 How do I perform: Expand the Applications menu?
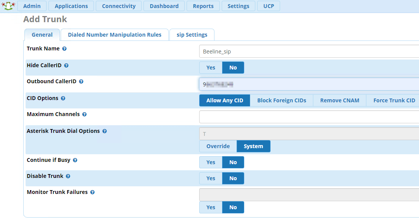pos(71,6)
